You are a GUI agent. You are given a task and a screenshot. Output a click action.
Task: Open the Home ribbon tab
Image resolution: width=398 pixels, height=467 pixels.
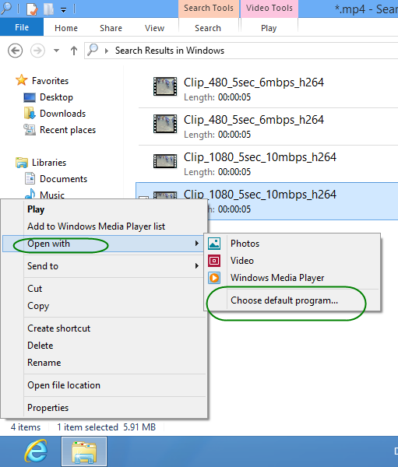[66, 28]
